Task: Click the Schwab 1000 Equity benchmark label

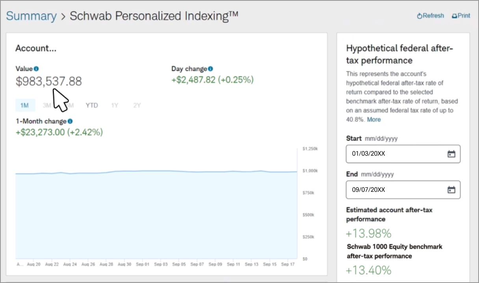Action: pyautogui.click(x=395, y=252)
